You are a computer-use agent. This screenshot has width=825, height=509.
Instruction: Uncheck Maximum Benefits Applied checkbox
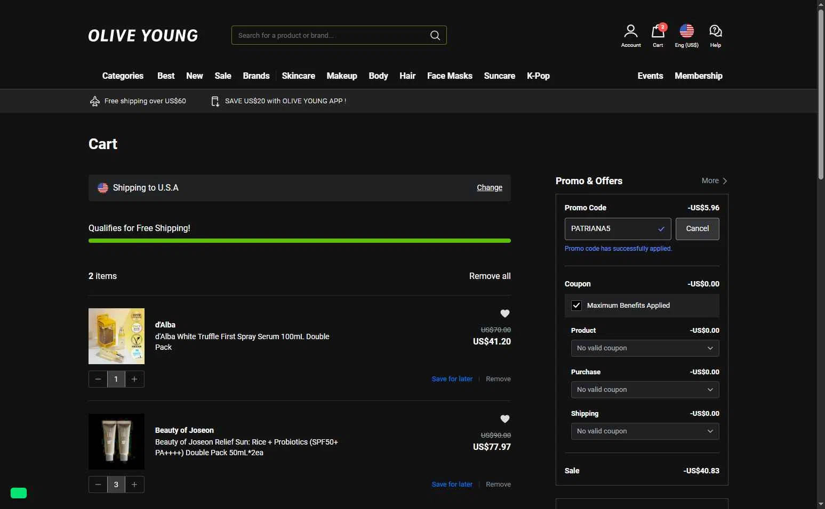coord(576,306)
